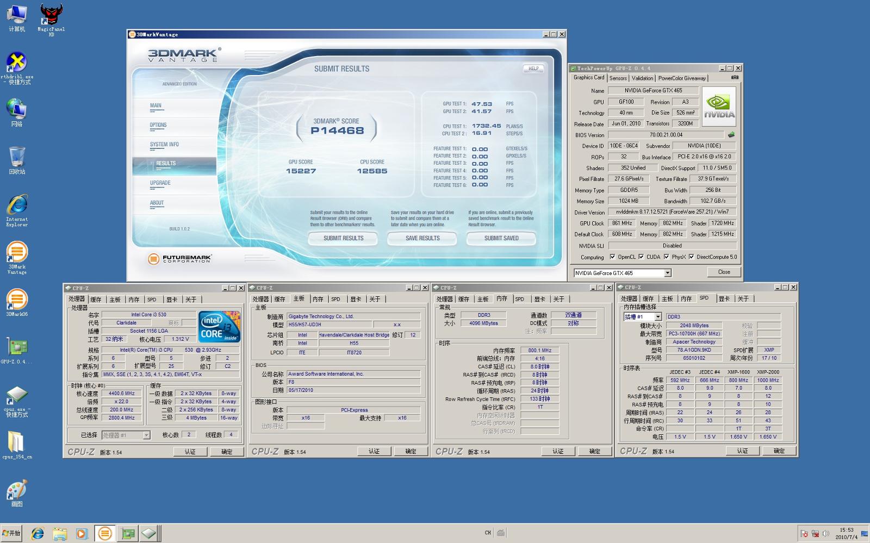Click the GPU-Z BIOS save chip icon
Screen dimensions: 870x543
(731, 135)
